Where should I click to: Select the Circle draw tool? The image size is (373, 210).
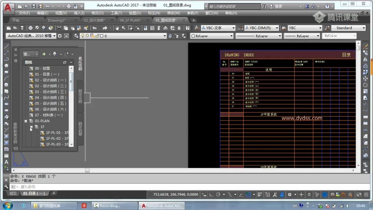click(x=7, y=85)
